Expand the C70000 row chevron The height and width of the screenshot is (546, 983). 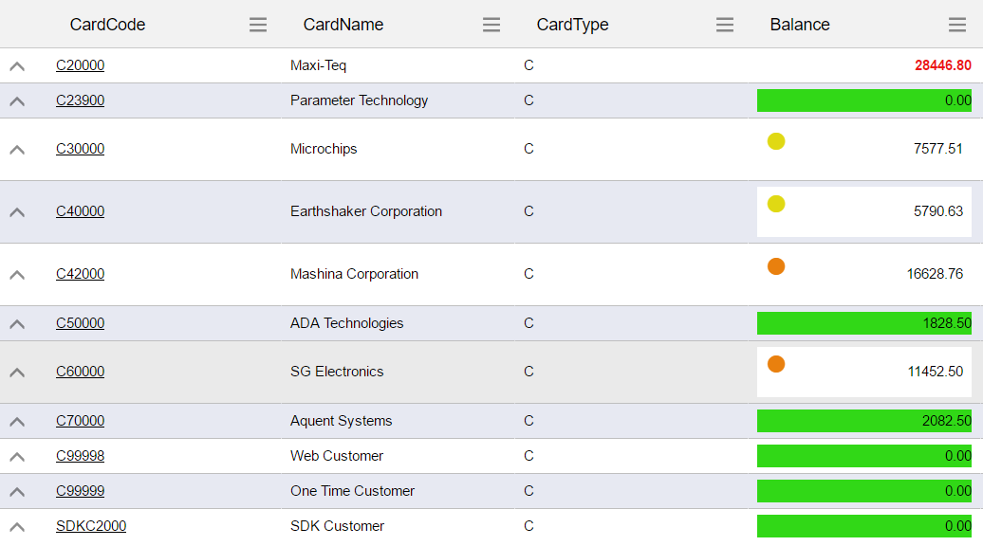[17, 422]
